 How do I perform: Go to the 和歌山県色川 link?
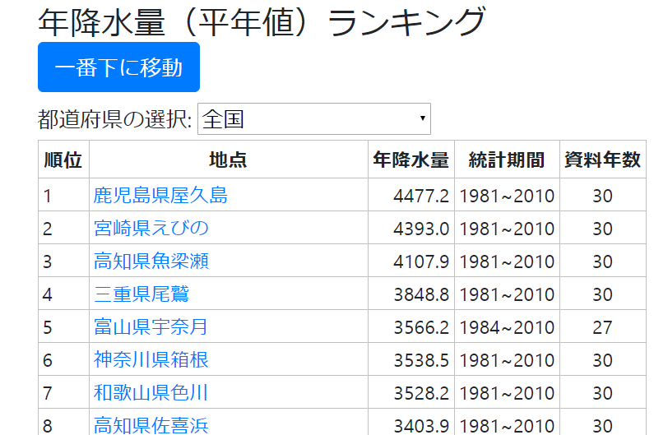151,393
